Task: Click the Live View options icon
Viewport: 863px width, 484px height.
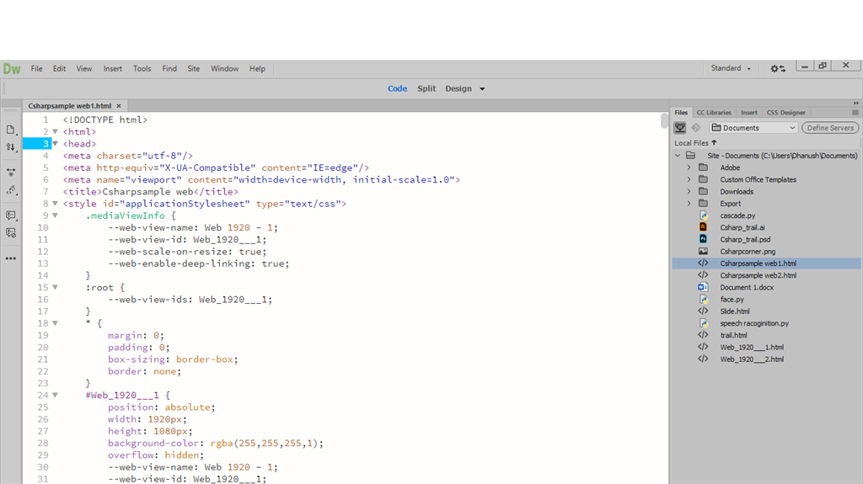Action: [10, 173]
